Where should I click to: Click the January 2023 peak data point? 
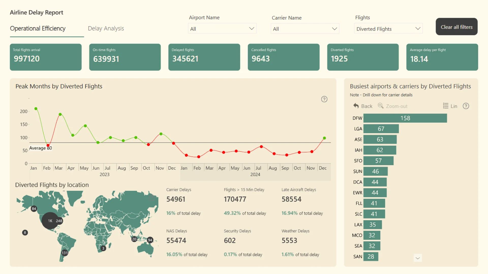pyautogui.click(x=36, y=109)
